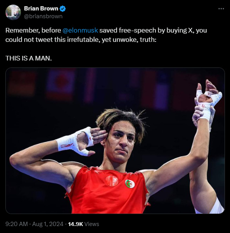Click the words saved free-speech by buying X
This screenshot has height=233, width=230.
(x=147, y=31)
